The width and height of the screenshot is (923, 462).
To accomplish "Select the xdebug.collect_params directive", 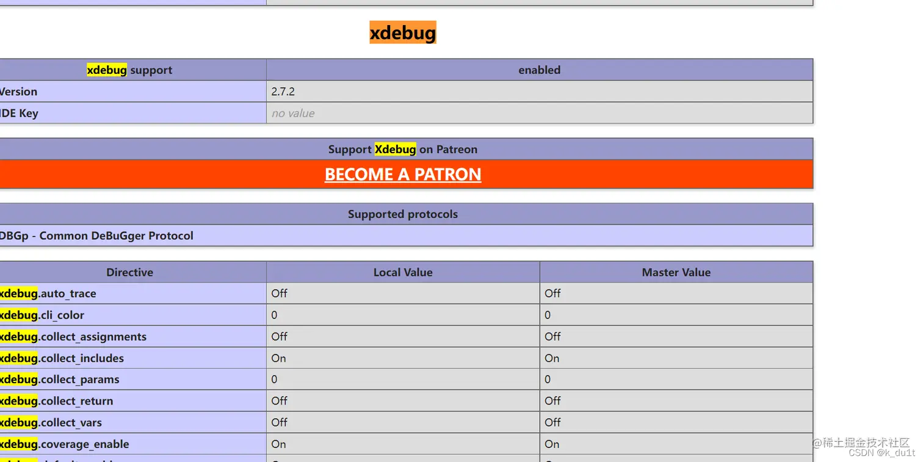I will (x=133, y=379).
